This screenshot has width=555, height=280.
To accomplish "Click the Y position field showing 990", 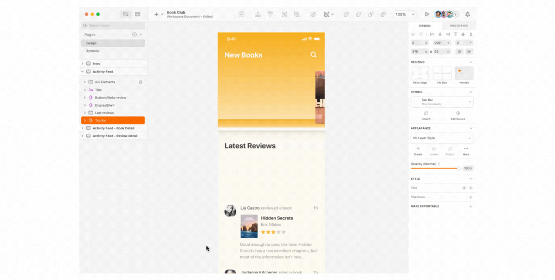I will pyautogui.click(x=442, y=43).
